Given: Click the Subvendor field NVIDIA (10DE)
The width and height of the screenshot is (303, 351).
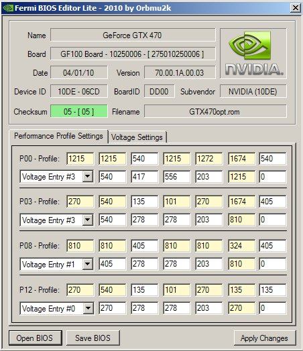Looking at the screenshot, I should click(253, 91).
